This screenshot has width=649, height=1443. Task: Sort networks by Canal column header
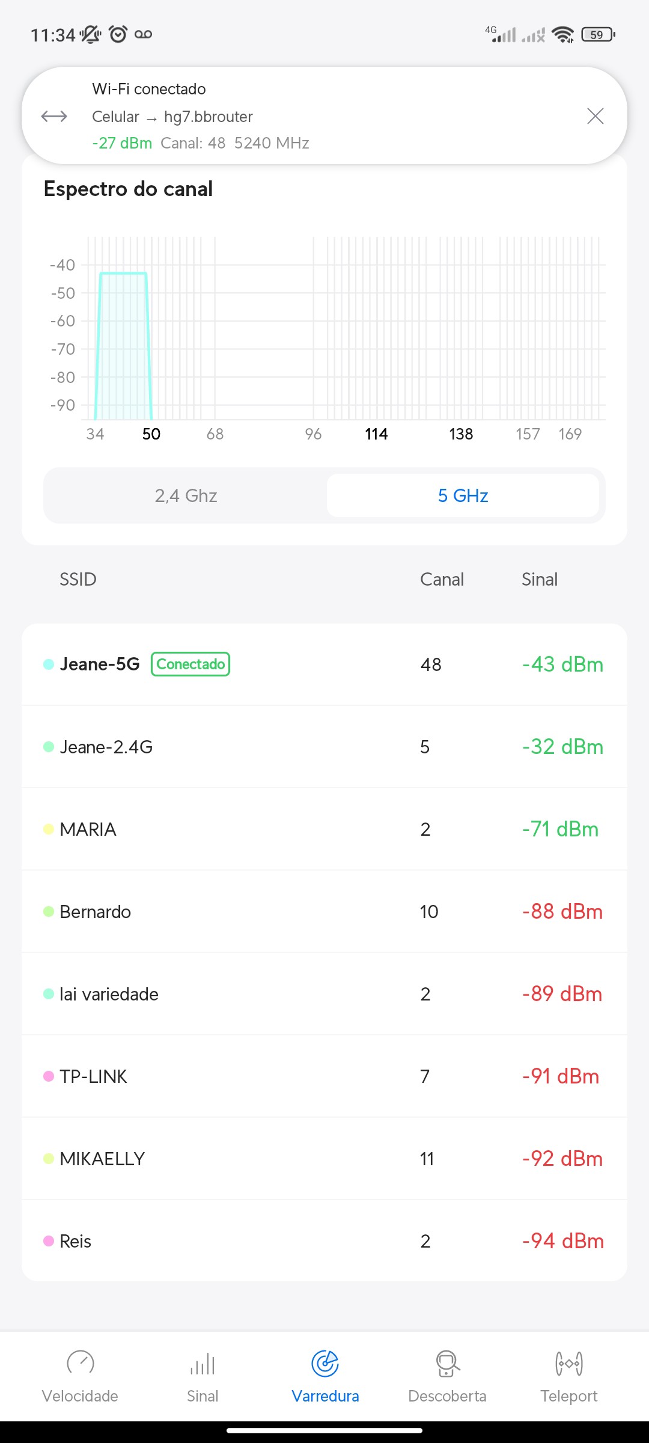coord(442,580)
